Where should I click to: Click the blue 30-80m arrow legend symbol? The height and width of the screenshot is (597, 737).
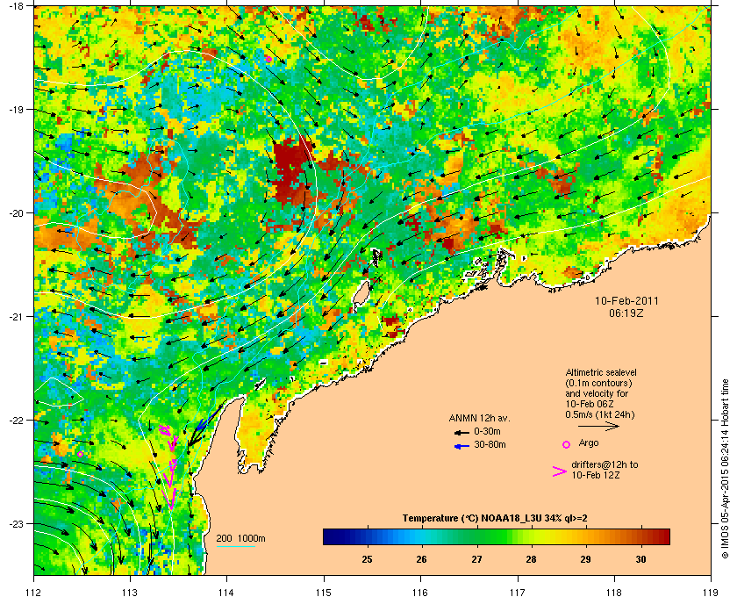click(462, 446)
